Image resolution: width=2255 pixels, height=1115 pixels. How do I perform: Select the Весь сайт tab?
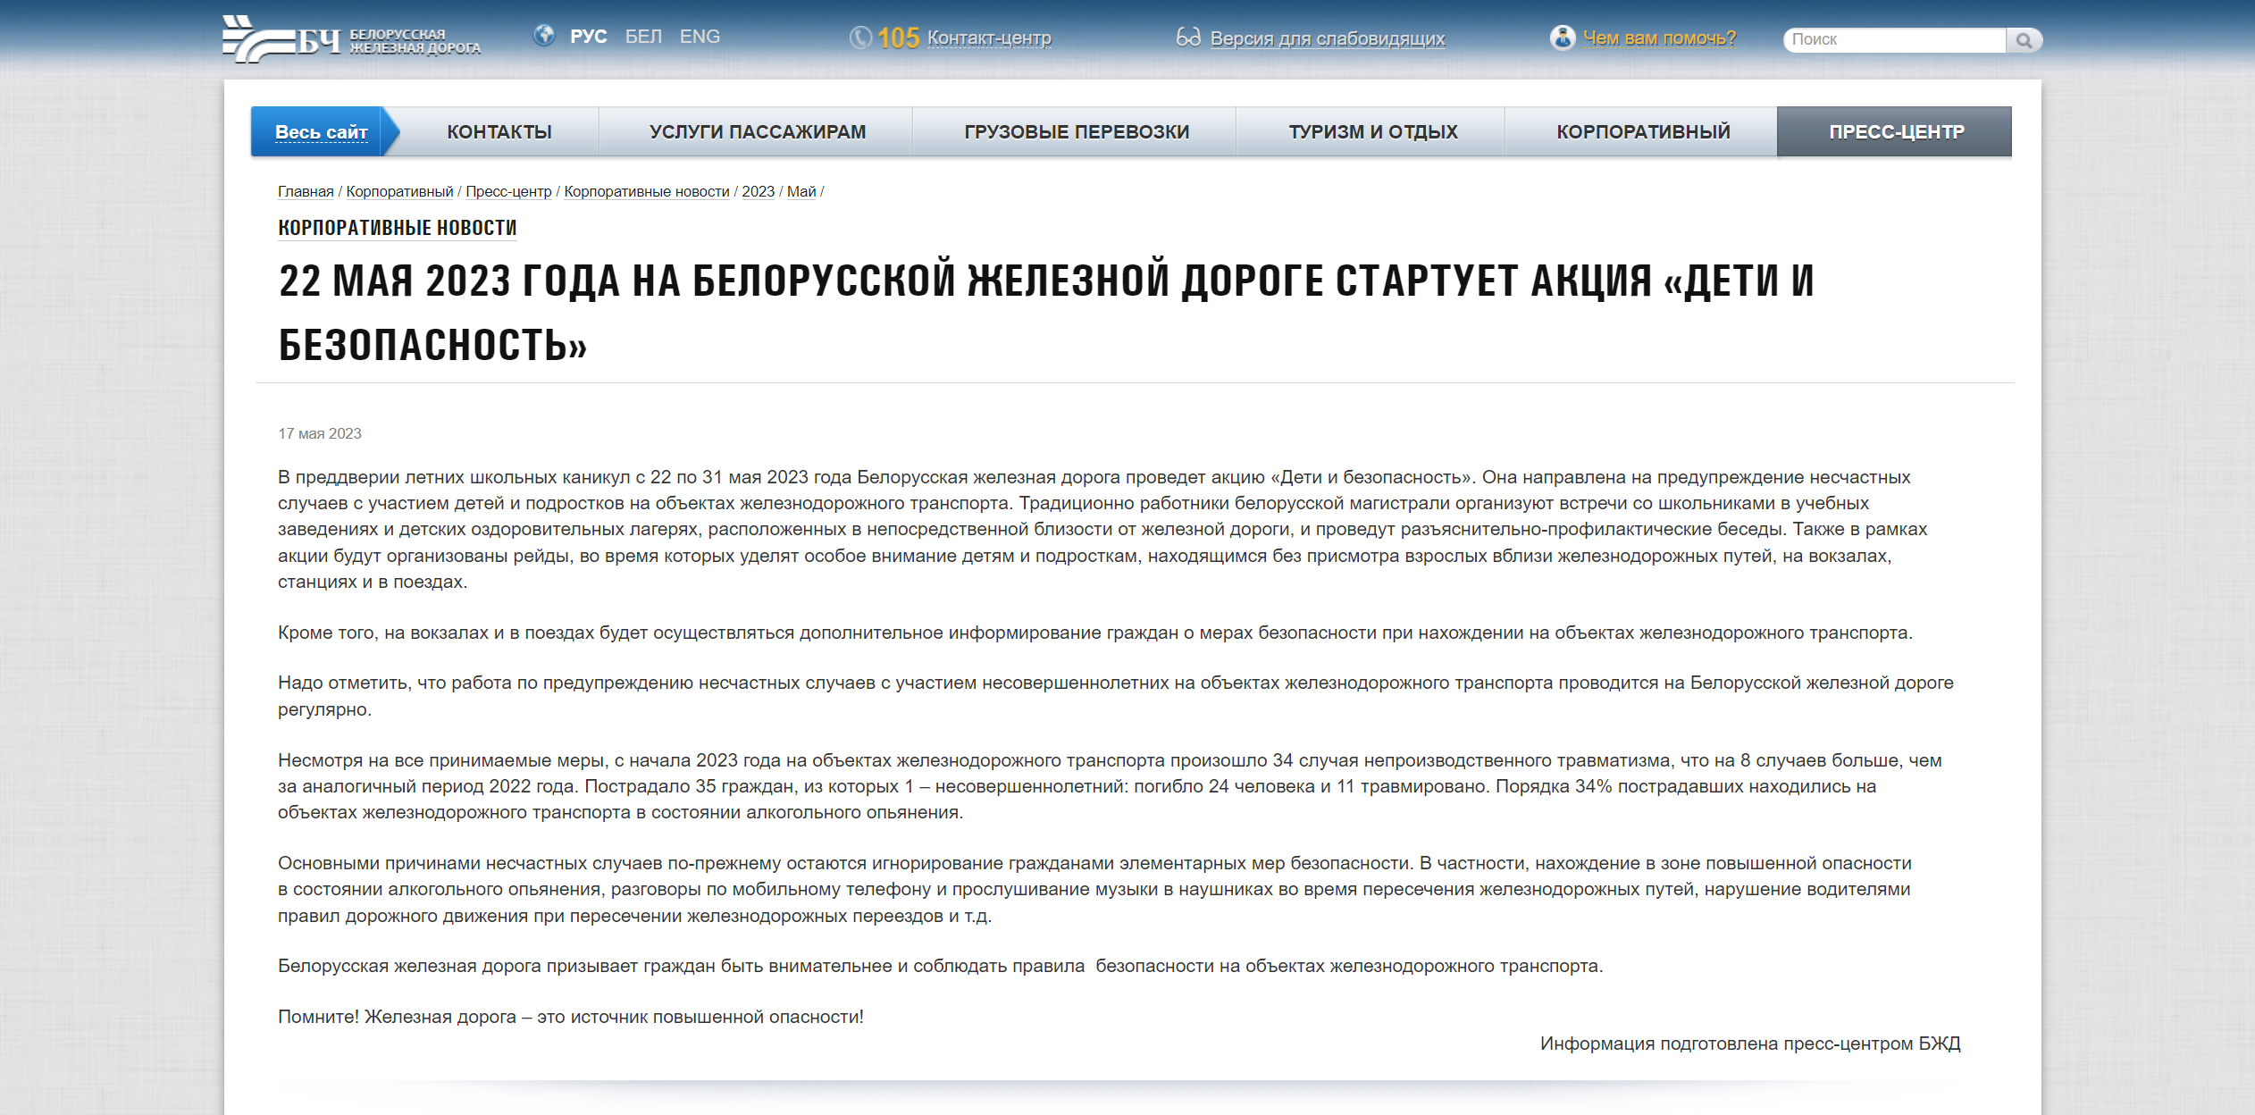point(322,130)
